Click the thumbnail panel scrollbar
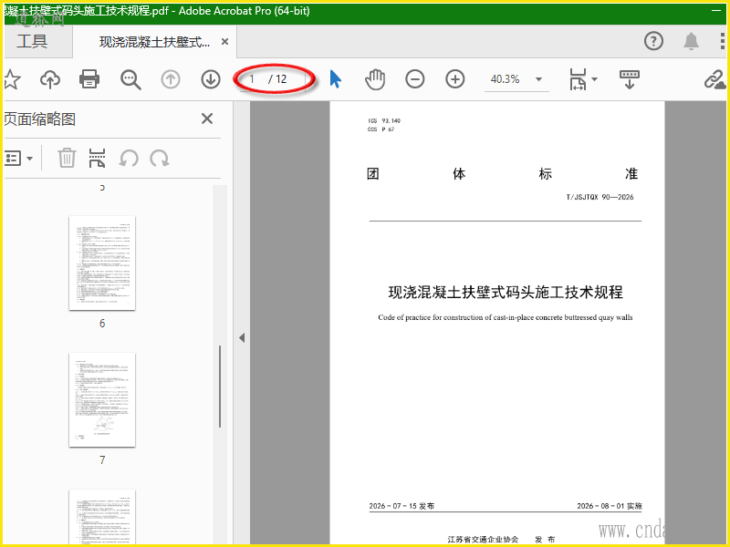This screenshot has width=730, height=547. click(220, 386)
